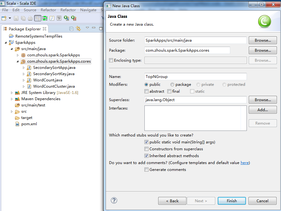Click the target folder icon
Image resolution: width=281 pixels, height=211 pixels.
click(17, 118)
